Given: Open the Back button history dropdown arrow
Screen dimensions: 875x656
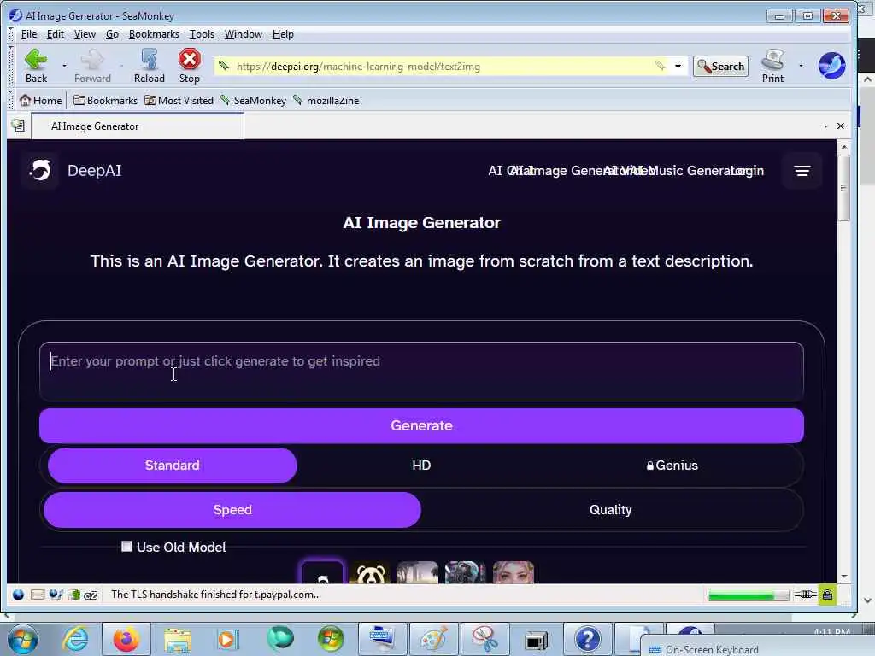Looking at the screenshot, I should [64, 66].
